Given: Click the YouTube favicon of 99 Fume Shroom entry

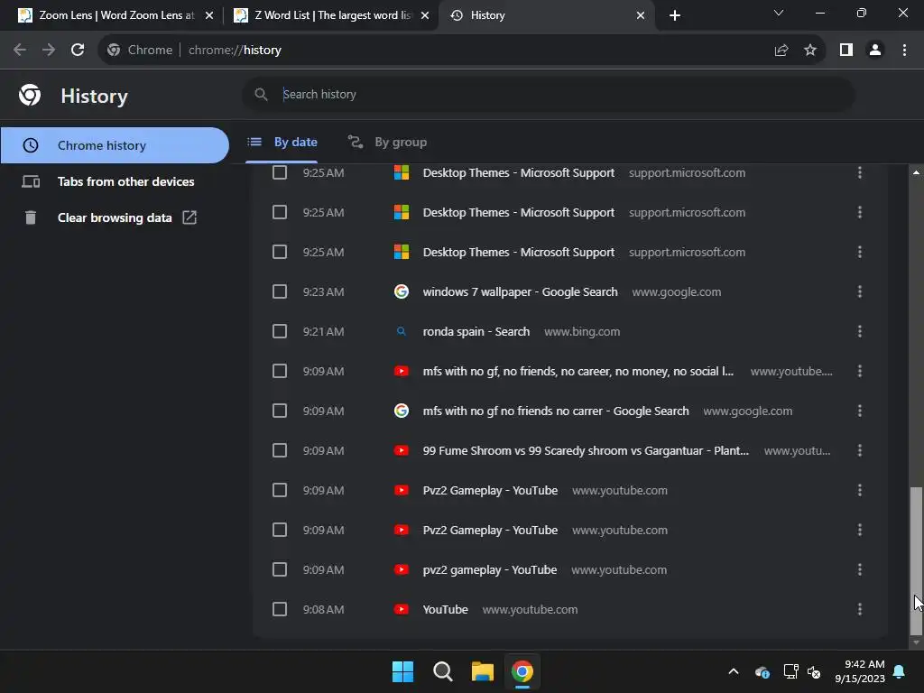Looking at the screenshot, I should coord(402,451).
